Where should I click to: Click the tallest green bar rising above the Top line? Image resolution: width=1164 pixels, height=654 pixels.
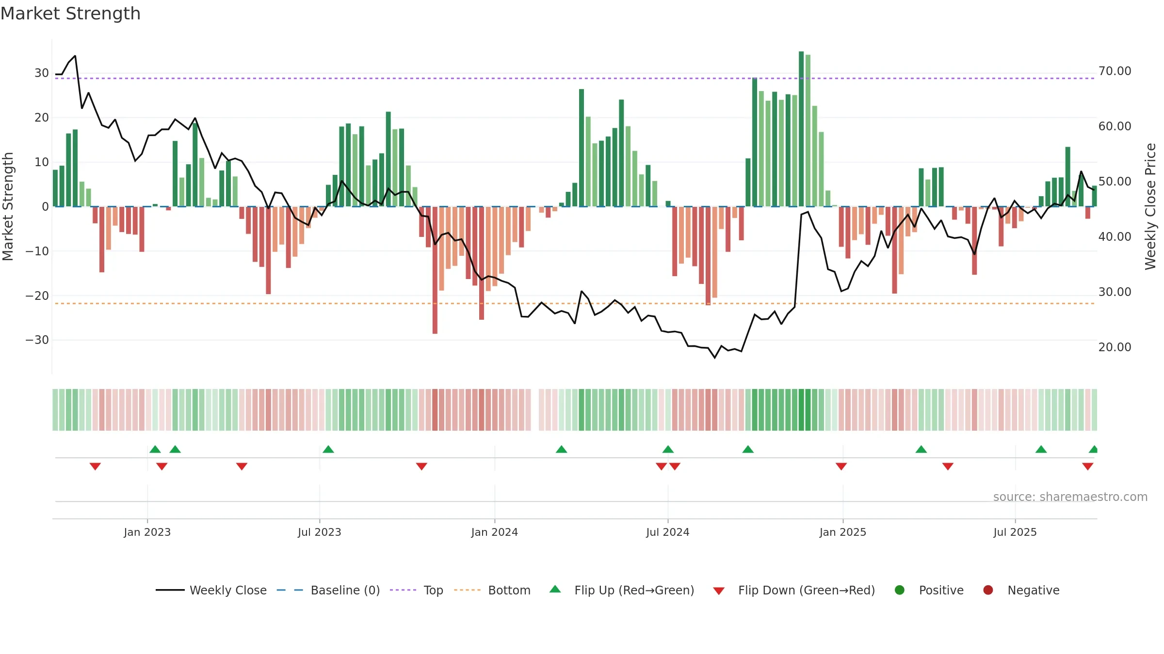pos(801,129)
